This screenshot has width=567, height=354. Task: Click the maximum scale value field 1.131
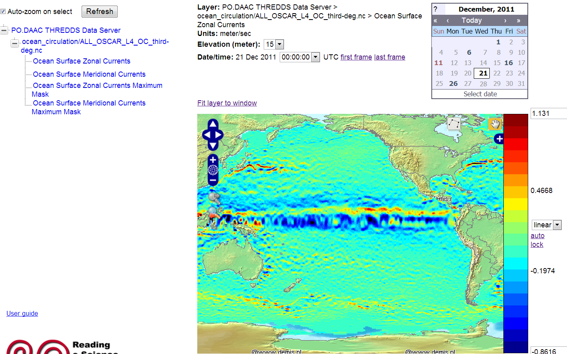click(x=548, y=113)
